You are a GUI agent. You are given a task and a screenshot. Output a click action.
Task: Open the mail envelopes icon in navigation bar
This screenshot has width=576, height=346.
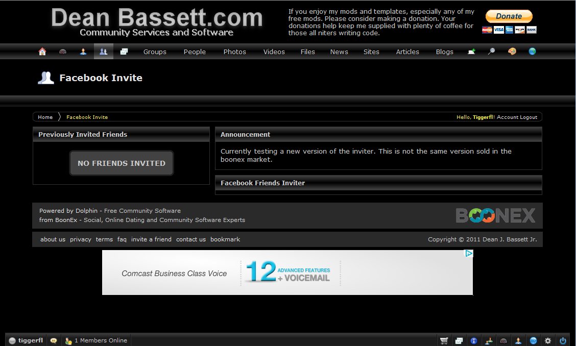click(x=124, y=52)
